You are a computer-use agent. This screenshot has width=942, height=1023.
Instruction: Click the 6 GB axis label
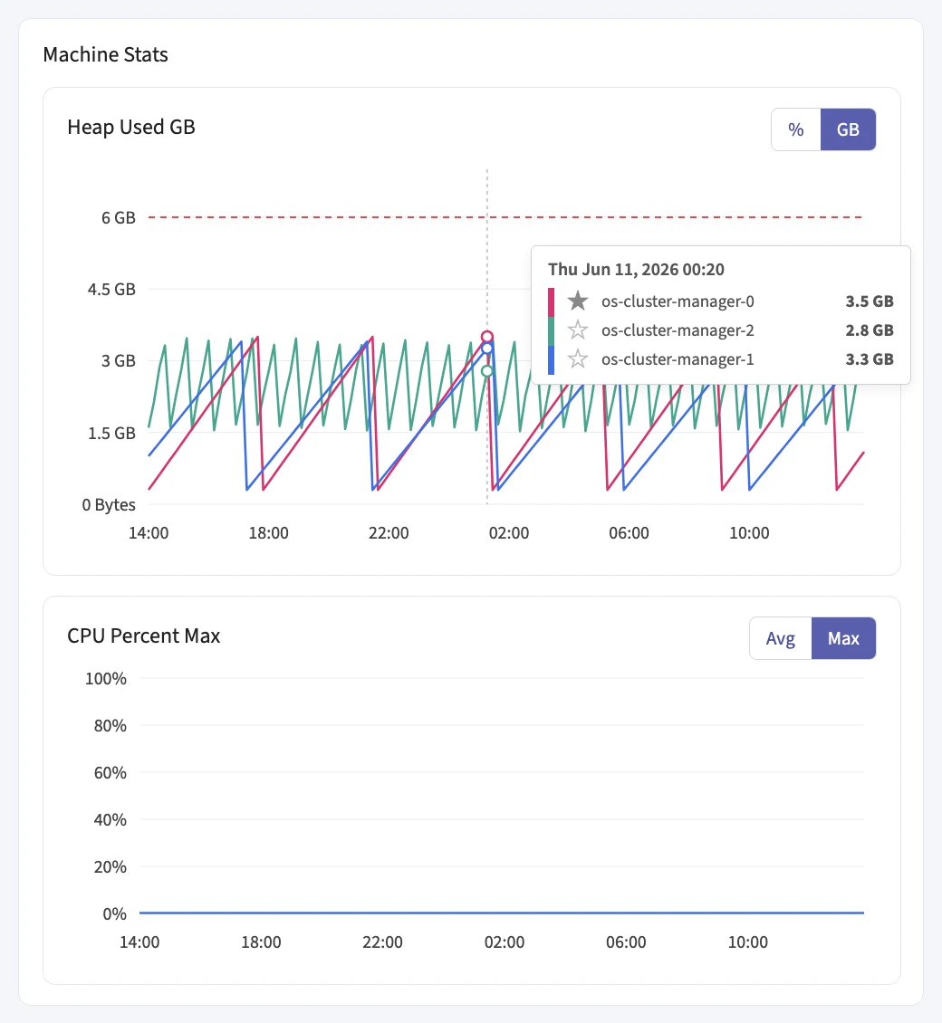click(118, 218)
